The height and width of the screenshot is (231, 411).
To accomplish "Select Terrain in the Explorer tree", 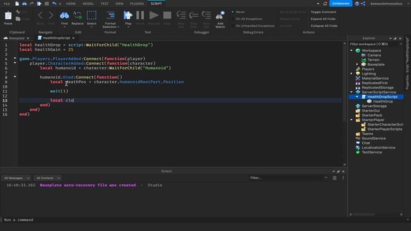I will click(x=374, y=60).
